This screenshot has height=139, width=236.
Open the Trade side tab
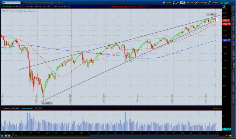[233, 9]
